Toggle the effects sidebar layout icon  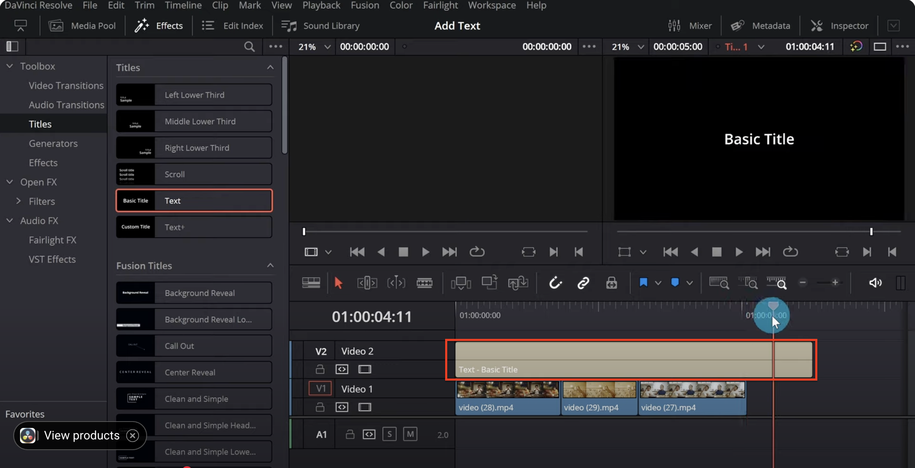[x=12, y=46]
